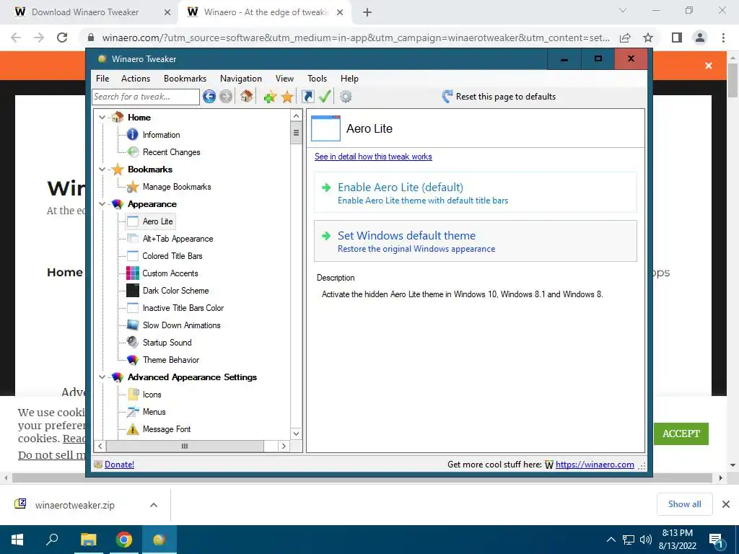Open the Tools menu
The height and width of the screenshot is (554, 739).
(317, 79)
